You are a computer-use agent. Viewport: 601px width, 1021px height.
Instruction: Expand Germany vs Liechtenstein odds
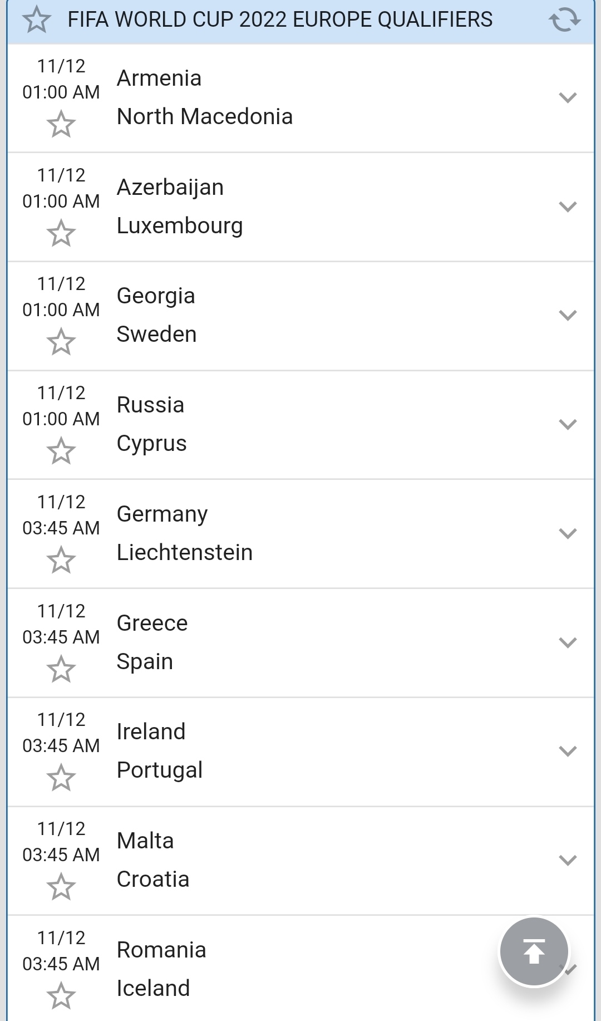click(x=567, y=534)
